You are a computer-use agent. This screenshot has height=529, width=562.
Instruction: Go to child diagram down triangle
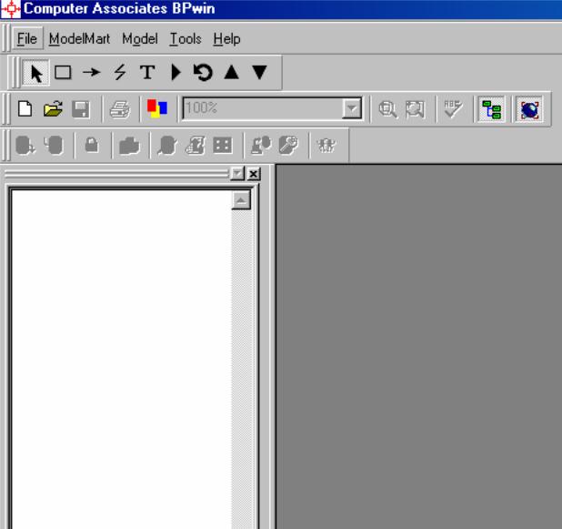pos(259,72)
